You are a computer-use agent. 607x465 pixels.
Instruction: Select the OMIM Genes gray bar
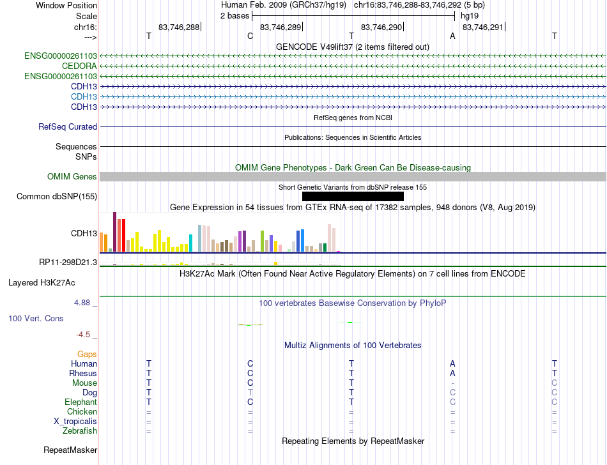pos(353,177)
